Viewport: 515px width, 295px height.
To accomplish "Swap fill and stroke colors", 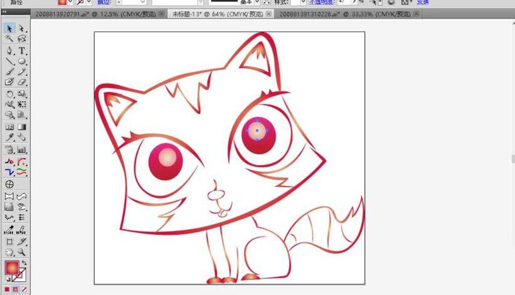I will [24, 263].
